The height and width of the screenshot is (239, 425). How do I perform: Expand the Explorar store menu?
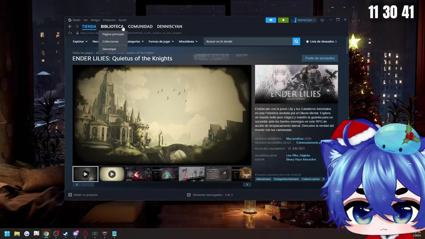pos(80,41)
